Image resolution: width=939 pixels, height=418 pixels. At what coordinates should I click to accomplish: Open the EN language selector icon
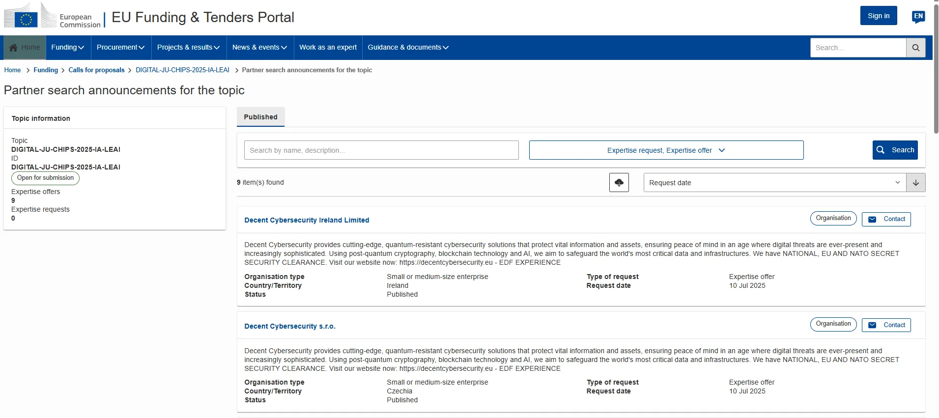coord(918,17)
